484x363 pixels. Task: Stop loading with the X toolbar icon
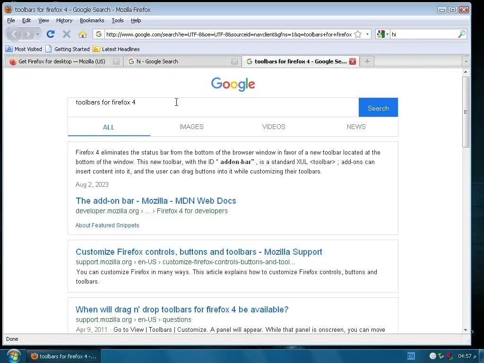66,34
